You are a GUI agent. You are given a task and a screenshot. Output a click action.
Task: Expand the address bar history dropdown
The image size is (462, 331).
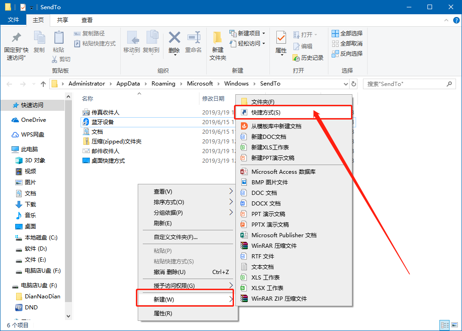click(x=345, y=84)
